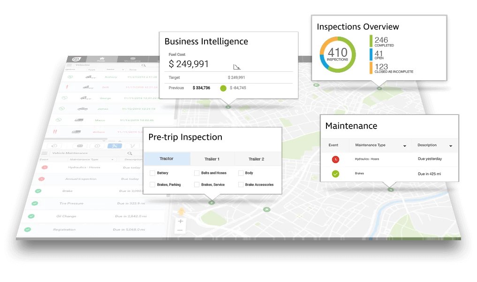Screen dimensions: 477x282
Task: Click 'Due in 425 mi' in Maintenance card
Action: (429, 174)
